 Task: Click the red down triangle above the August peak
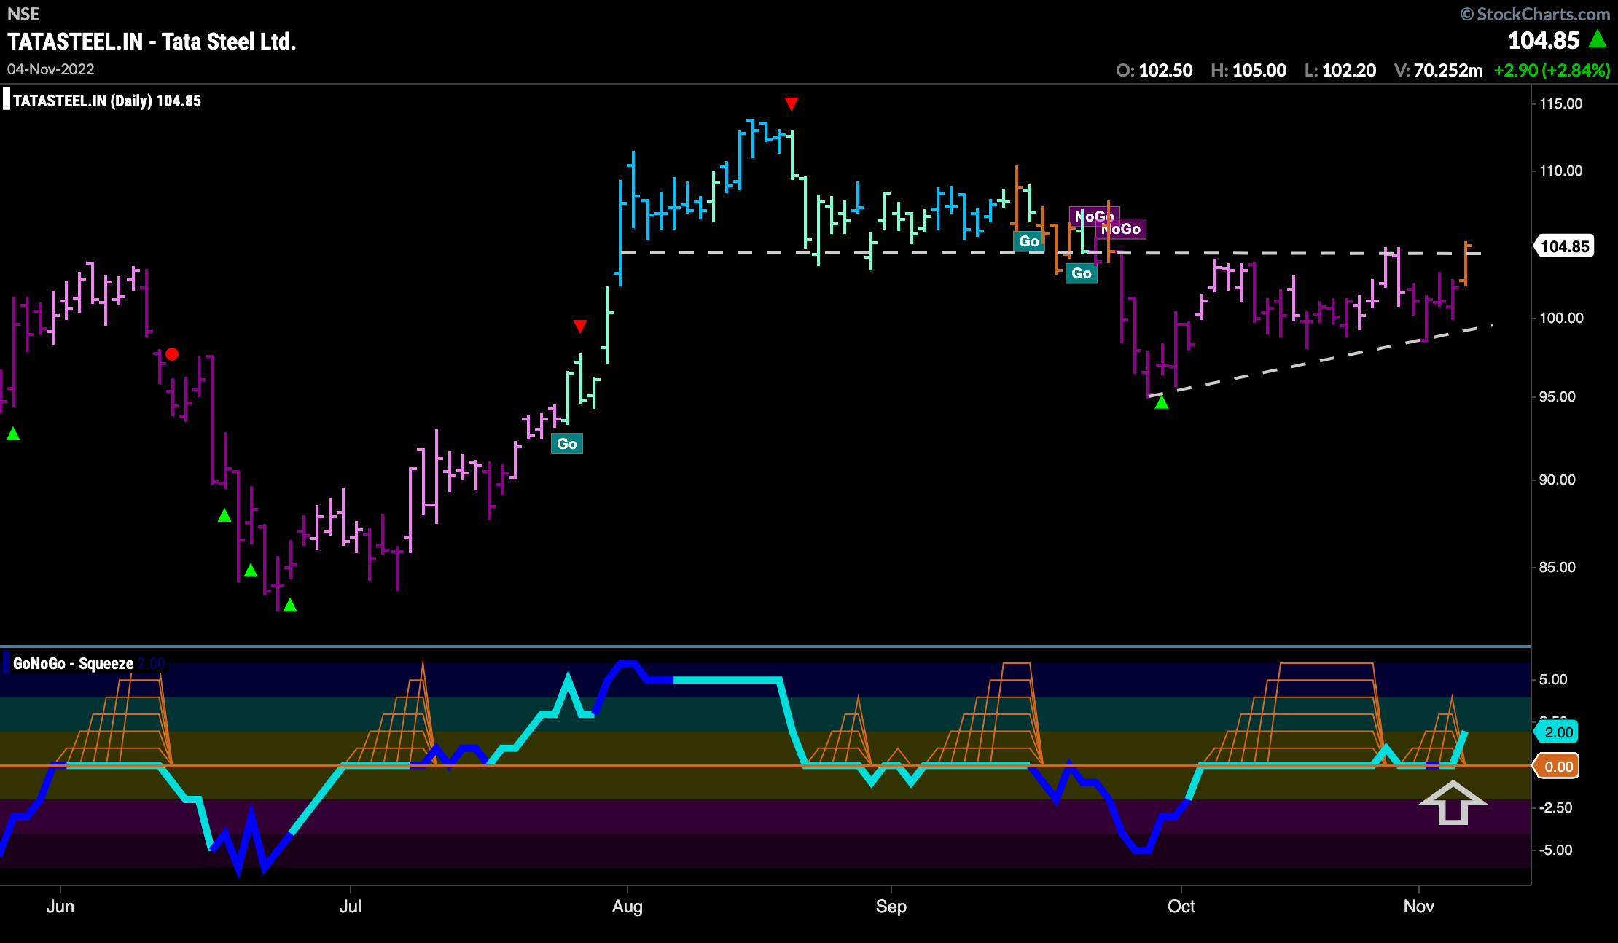click(x=792, y=104)
